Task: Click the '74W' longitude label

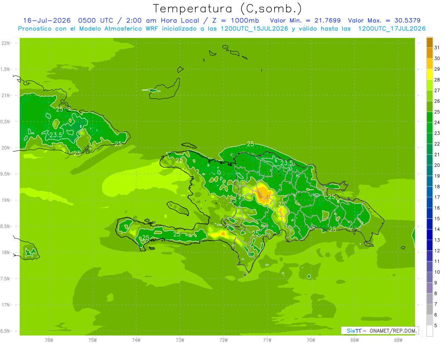Action: [136, 340]
